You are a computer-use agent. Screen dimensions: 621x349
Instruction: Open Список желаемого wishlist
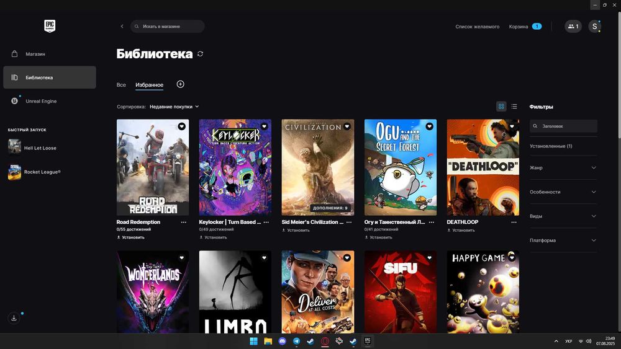pos(477,27)
